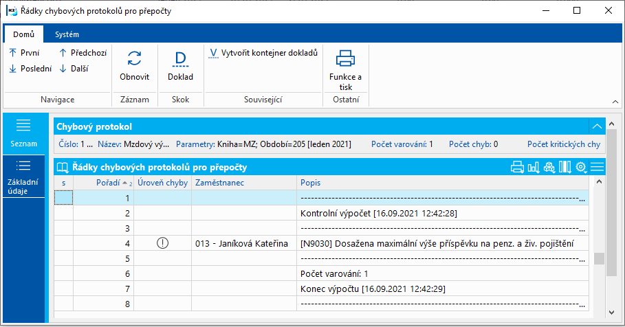Click the Obnovit refresh icon
Viewport: 625px width, 327px height.
coord(134,58)
